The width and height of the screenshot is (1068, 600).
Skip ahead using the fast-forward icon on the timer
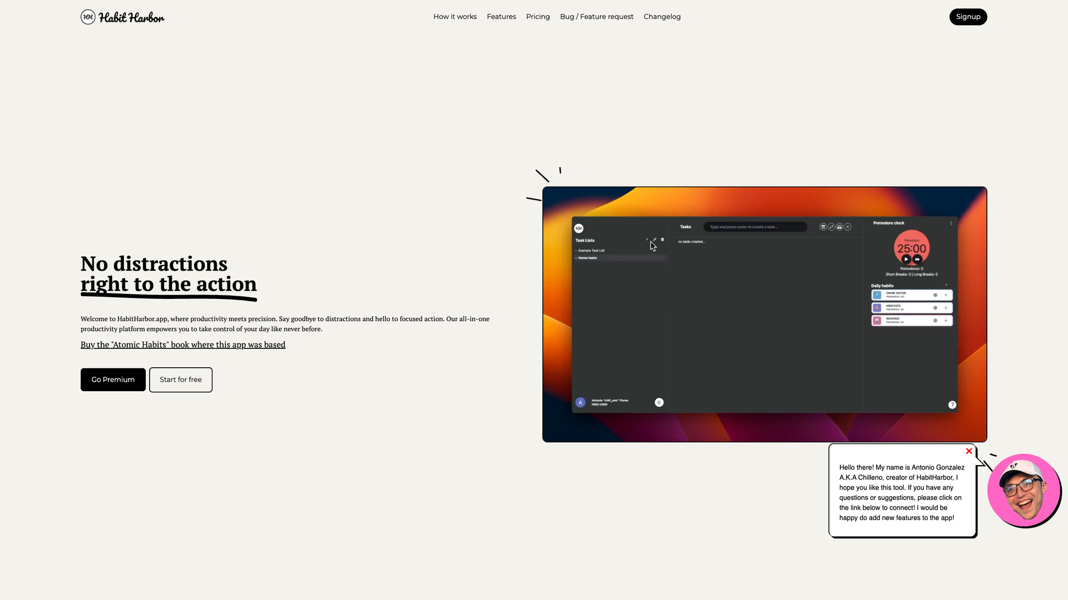click(917, 259)
